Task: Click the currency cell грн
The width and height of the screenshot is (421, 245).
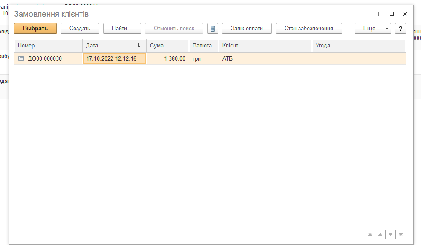Action: click(x=204, y=58)
